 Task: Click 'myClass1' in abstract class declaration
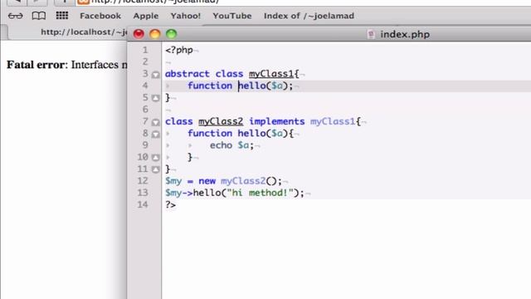click(x=271, y=74)
